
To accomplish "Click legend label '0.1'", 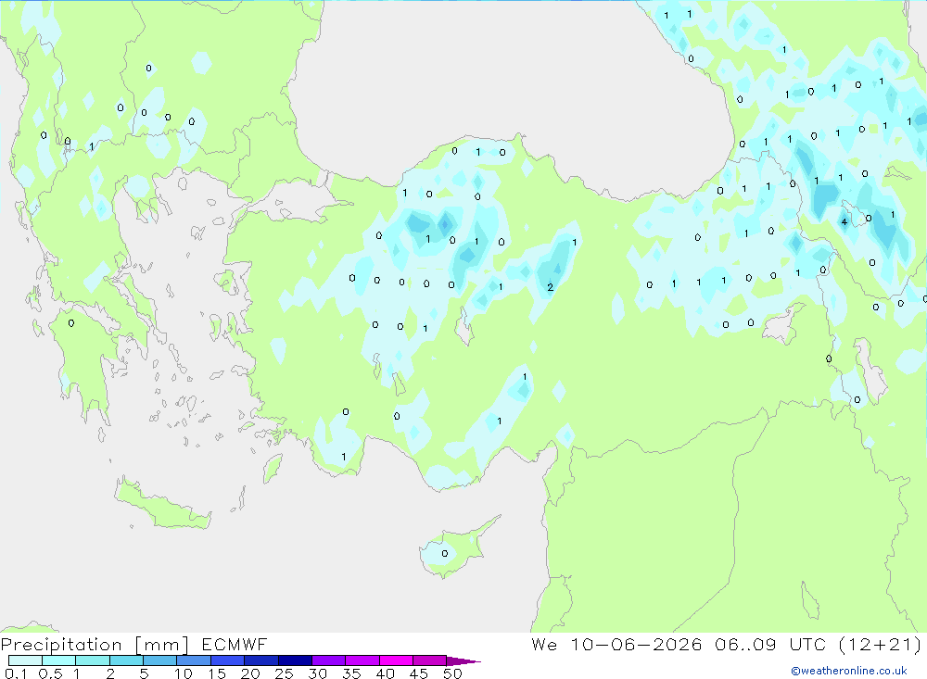I will click(16, 673).
